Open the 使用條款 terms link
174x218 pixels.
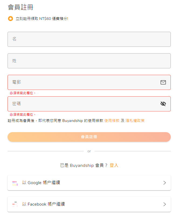(x=112, y=121)
